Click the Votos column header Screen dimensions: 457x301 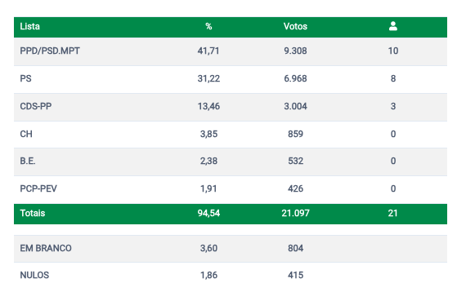tap(295, 26)
